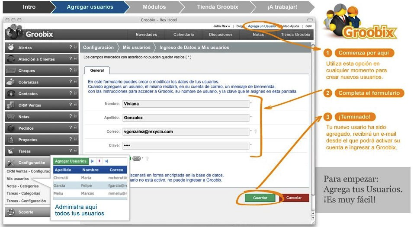Toggle the NO switch below Clave
Image resolution: width=414 pixels, height=227 pixels.
137,159
